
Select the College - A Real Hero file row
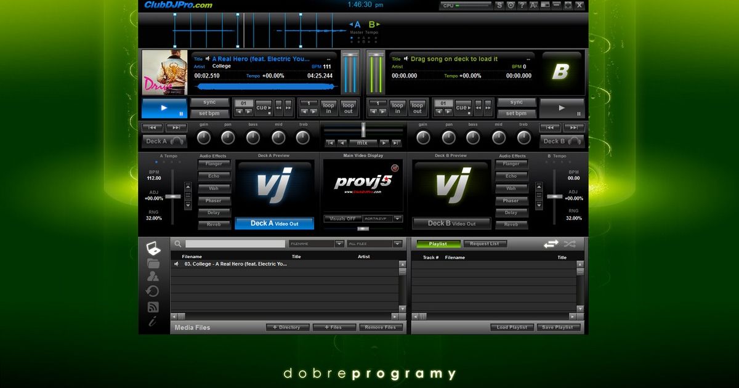[x=285, y=264]
